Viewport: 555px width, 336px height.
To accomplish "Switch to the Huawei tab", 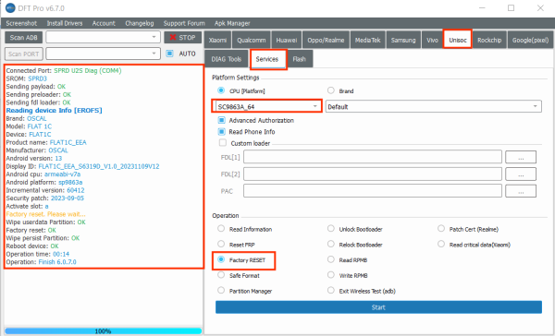I will pyautogui.click(x=287, y=40).
